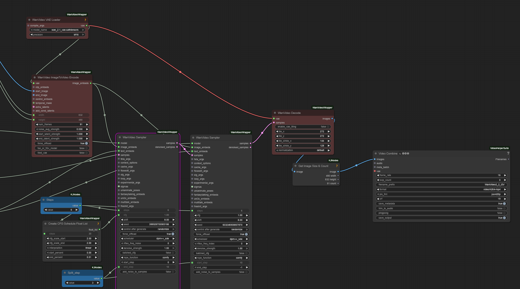Open control after generate in left sampler
The image size is (520, 289).
click(148, 229)
